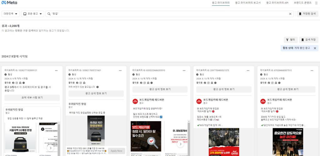Click the 검색 저장 button
Viewport: 320px width, 156px height.
coord(308,40)
